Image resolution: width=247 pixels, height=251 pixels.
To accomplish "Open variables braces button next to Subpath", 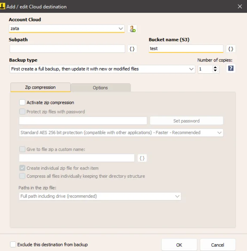I will pyautogui.click(x=132, y=49).
